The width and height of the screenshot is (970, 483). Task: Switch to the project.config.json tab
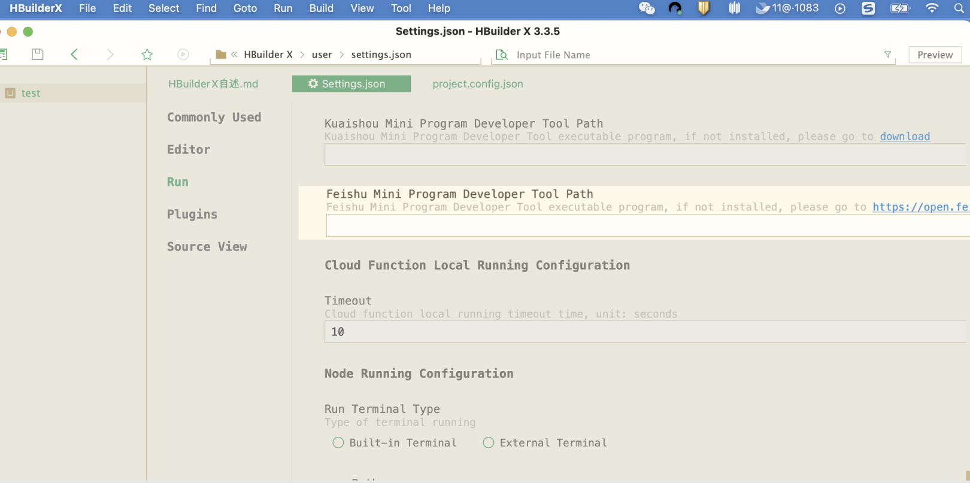[x=477, y=84]
